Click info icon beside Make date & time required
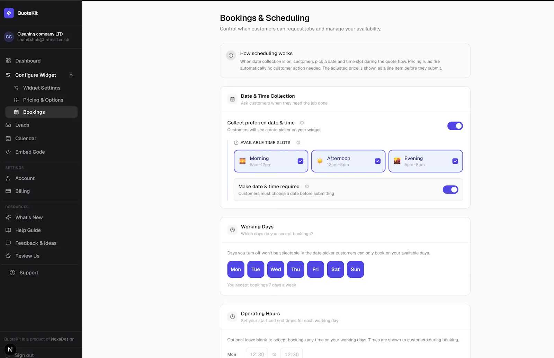554x358 pixels. [x=307, y=187]
